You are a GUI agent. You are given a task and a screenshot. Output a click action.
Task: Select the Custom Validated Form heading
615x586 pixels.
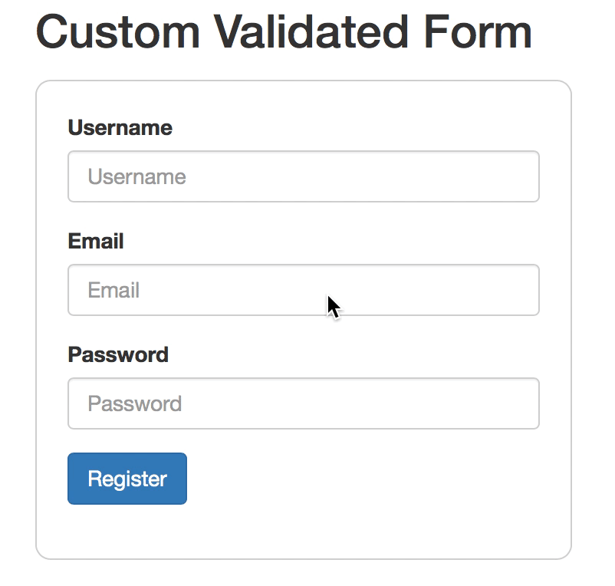point(284,31)
